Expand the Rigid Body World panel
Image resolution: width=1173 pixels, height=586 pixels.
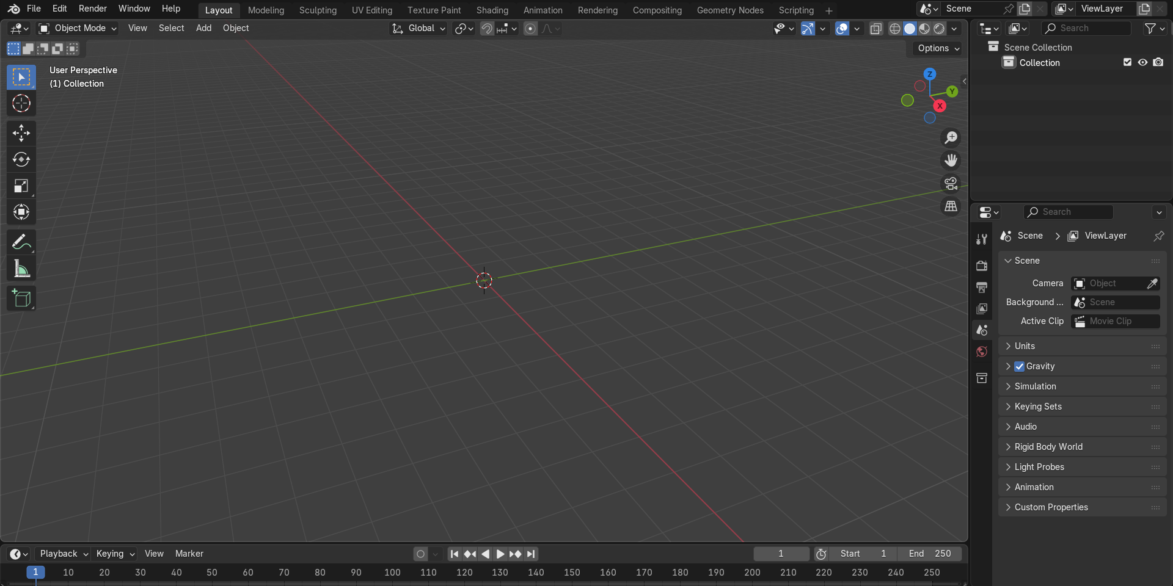coord(1082,447)
